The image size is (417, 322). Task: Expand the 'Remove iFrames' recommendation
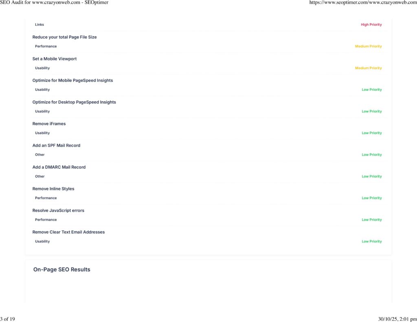[49, 124]
